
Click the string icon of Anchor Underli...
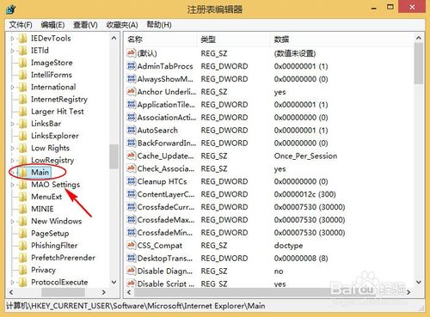pos(131,91)
